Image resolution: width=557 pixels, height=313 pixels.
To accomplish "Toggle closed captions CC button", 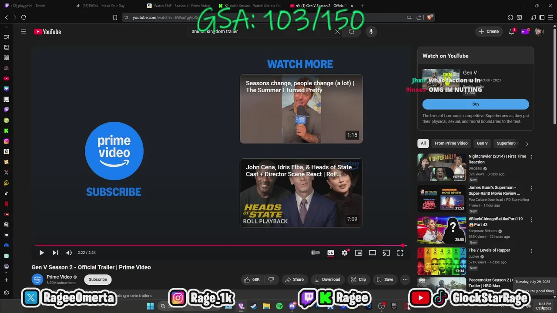I will [x=331, y=253].
